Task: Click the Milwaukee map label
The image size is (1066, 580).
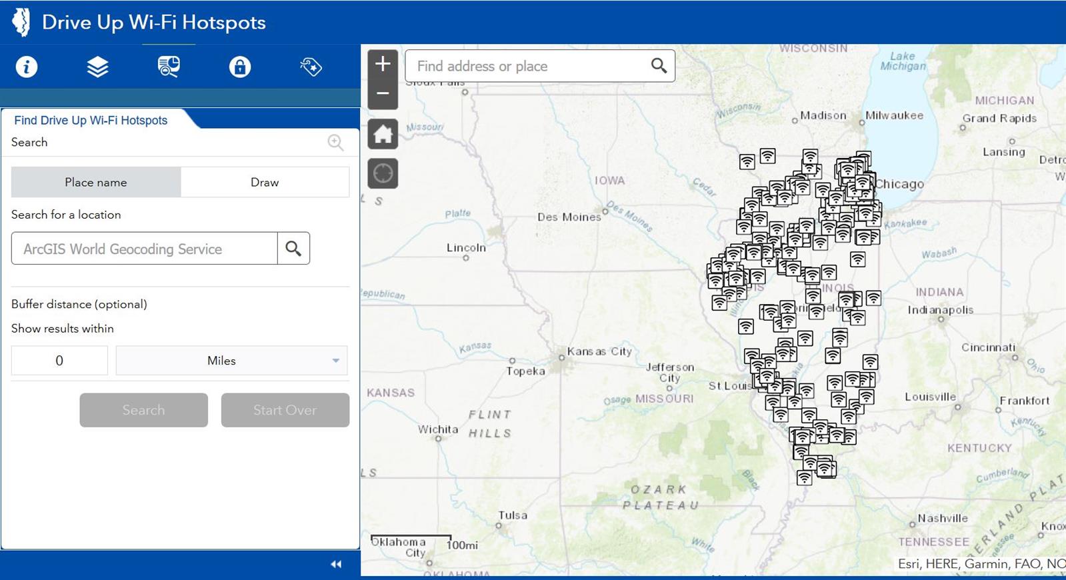Action: [x=894, y=115]
